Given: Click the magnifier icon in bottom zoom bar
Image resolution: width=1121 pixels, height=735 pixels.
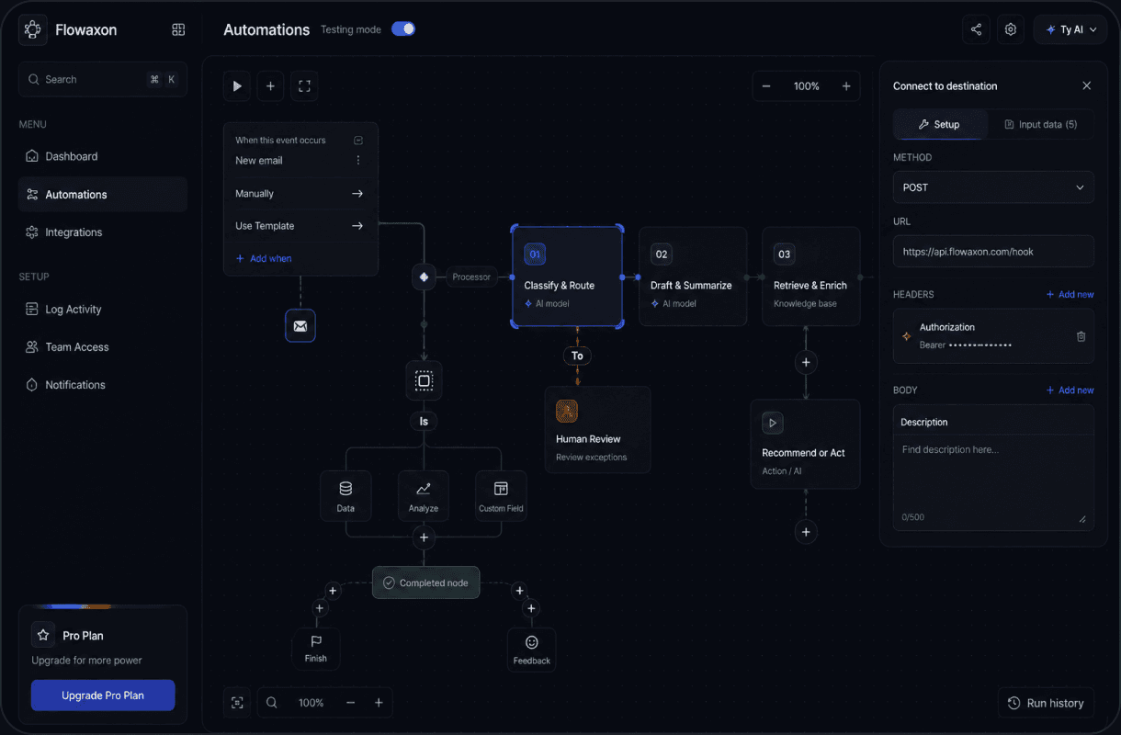Looking at the screenshot, I should point(272,703).
